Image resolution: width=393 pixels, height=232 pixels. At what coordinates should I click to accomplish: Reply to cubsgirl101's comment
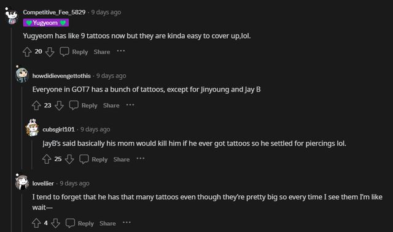[93, 159]
